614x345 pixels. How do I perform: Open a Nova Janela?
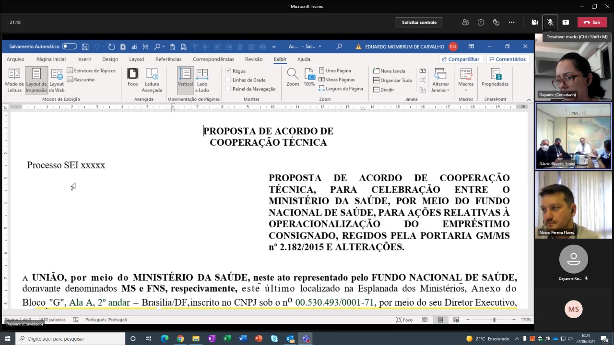[x=389, y=71]
